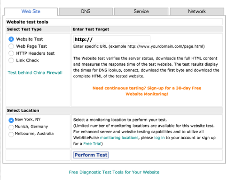Select the Website Test radio button
Screen dimensions: 235x180
point(11,39)
